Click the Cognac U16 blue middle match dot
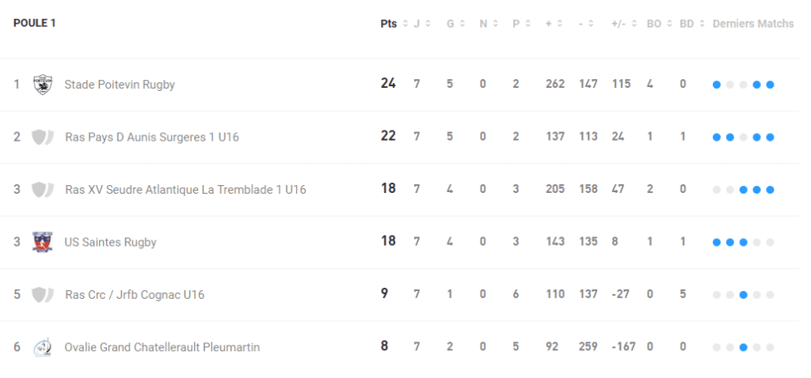 [x=743, y=295]
